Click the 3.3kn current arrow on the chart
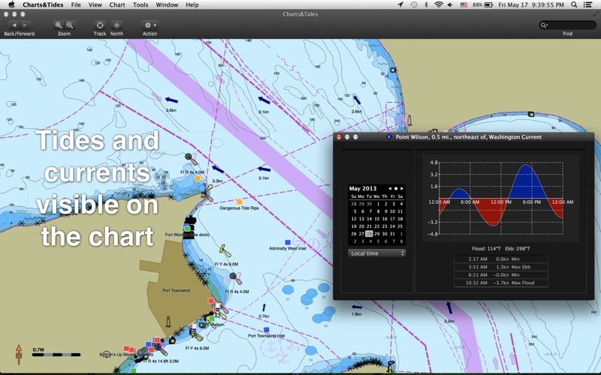The height and width of the screenshot is (375, 601). (x=218, y=169)
